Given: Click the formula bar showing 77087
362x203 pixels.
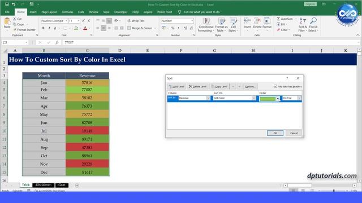Looking at the screenshot, I should coord(210,43).
